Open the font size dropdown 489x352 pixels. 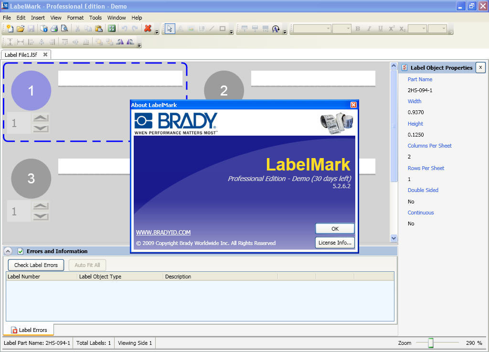[x=348, y=29]
